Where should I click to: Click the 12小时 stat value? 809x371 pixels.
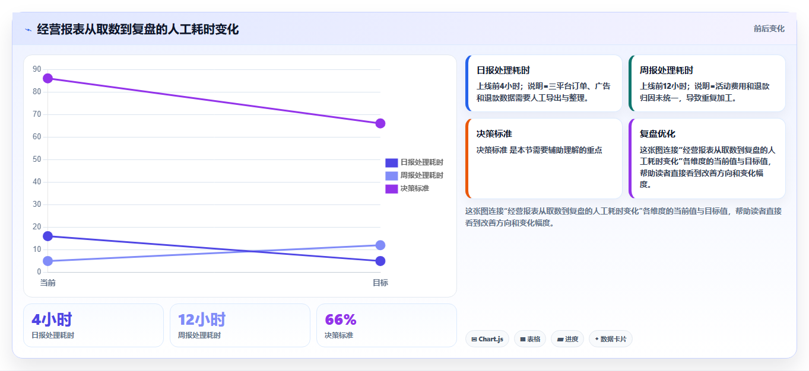pyautogui.click(x=202, y=319)
